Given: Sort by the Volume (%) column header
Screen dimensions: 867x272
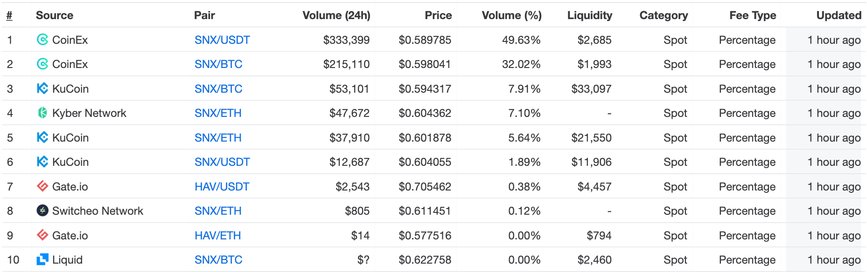Looking at the screenshot, I should tap(511, 15).
